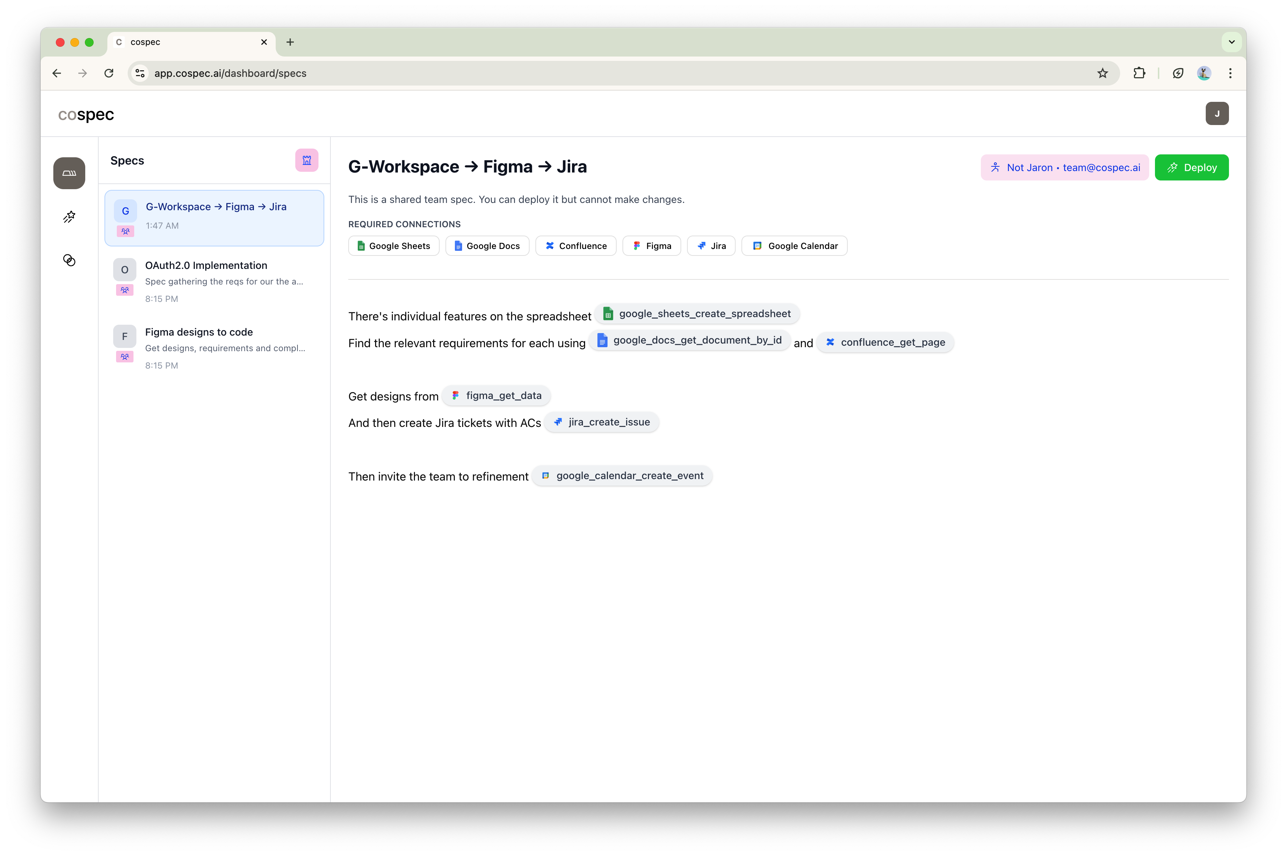Click the REQUIRED CONNECTIONS label
Screen dimensions: 1287x856
(x=404, y=224)
